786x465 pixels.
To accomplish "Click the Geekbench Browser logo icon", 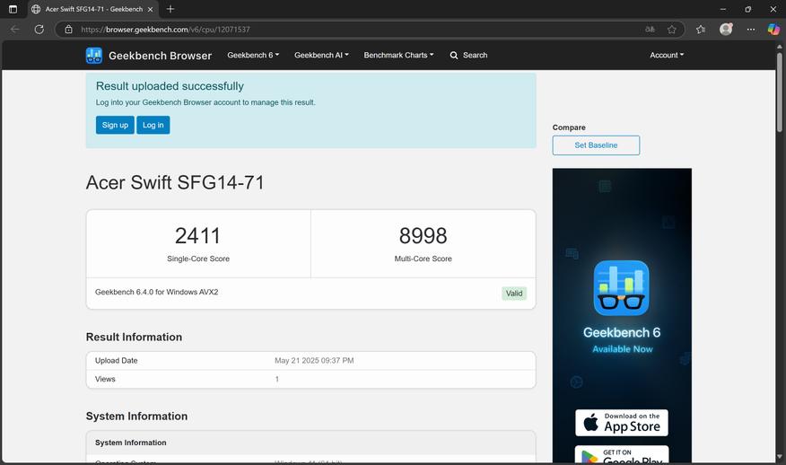I will coord(93,55).
